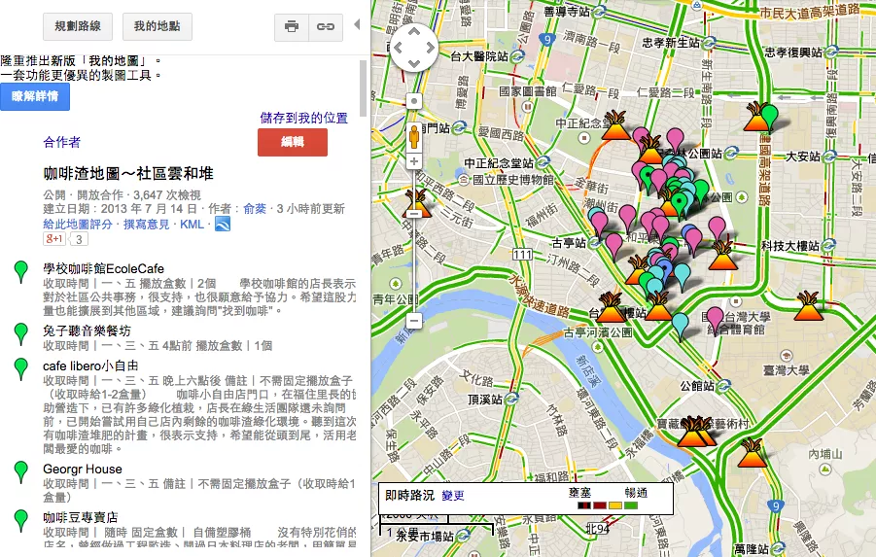Open 我的地點 my places
Image resolution: width=876 pixels, height=557 pixels.
[157, 26]
